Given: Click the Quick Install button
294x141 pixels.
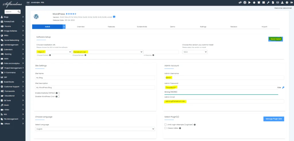Looking at the screenshot, I should click(x=276, y=39).
